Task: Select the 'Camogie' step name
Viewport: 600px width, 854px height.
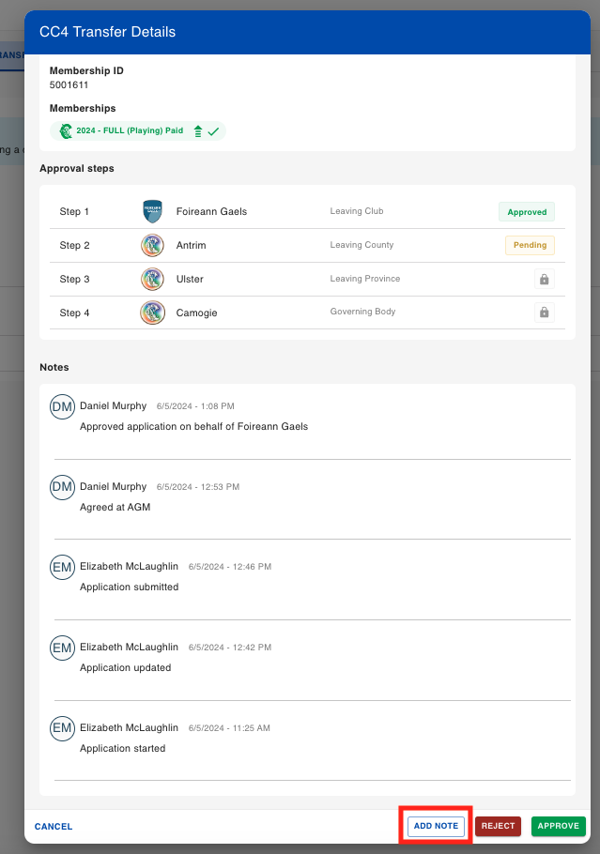Action: click(x=197, y=313)
